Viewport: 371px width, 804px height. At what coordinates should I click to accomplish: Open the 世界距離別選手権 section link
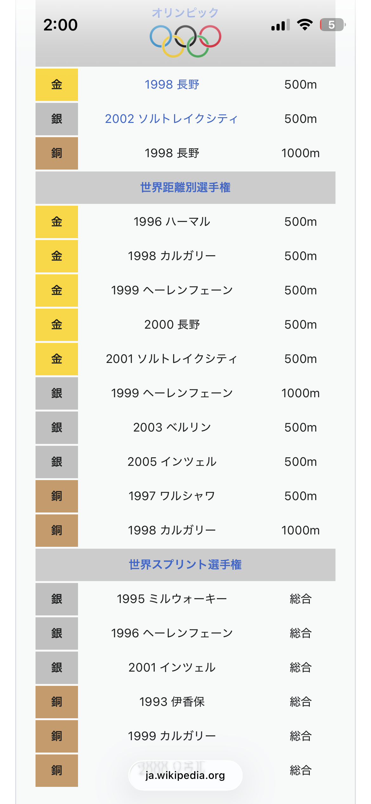click(x=185, y=187)
